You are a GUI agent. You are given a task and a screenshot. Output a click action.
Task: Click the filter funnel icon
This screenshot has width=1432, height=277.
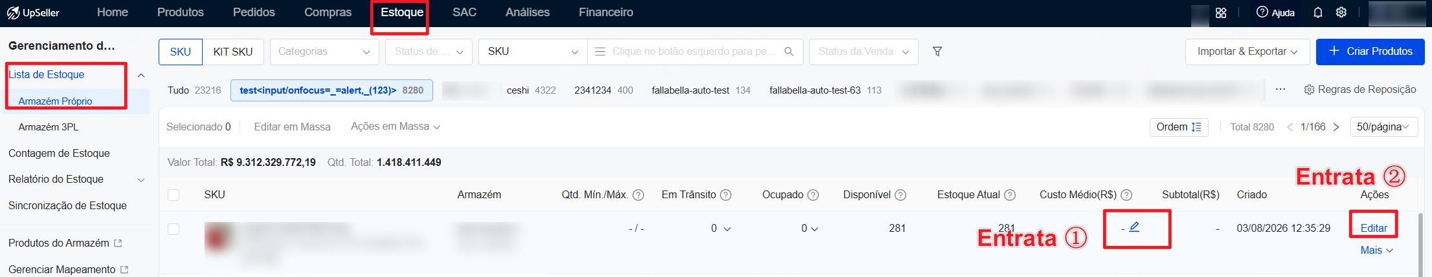click(x=937, y=52)
